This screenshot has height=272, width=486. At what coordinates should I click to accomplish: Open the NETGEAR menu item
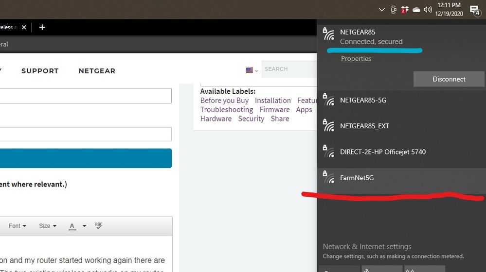pos(97,71)
